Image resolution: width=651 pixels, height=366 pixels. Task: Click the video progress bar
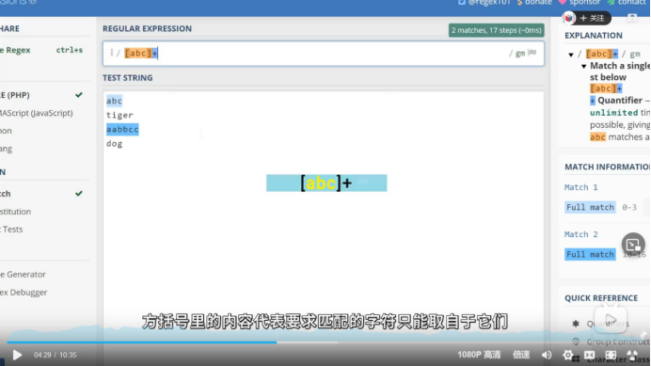point(325,342)
